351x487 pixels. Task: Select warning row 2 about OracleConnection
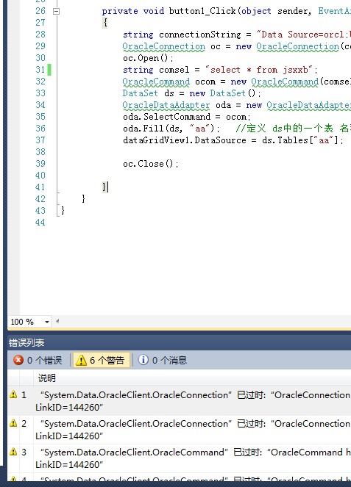coord(180,430)
